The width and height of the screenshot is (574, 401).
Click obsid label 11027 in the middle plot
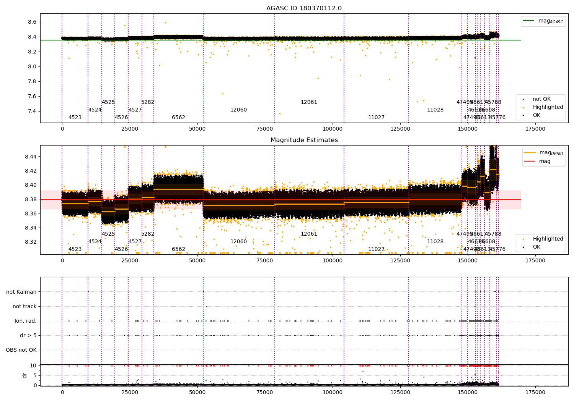(x=376, y=249)
